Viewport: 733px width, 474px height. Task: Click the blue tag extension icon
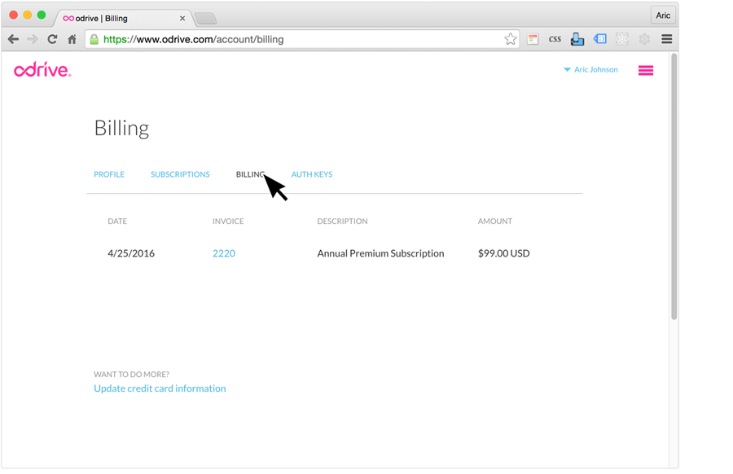(x=600, y=39)
